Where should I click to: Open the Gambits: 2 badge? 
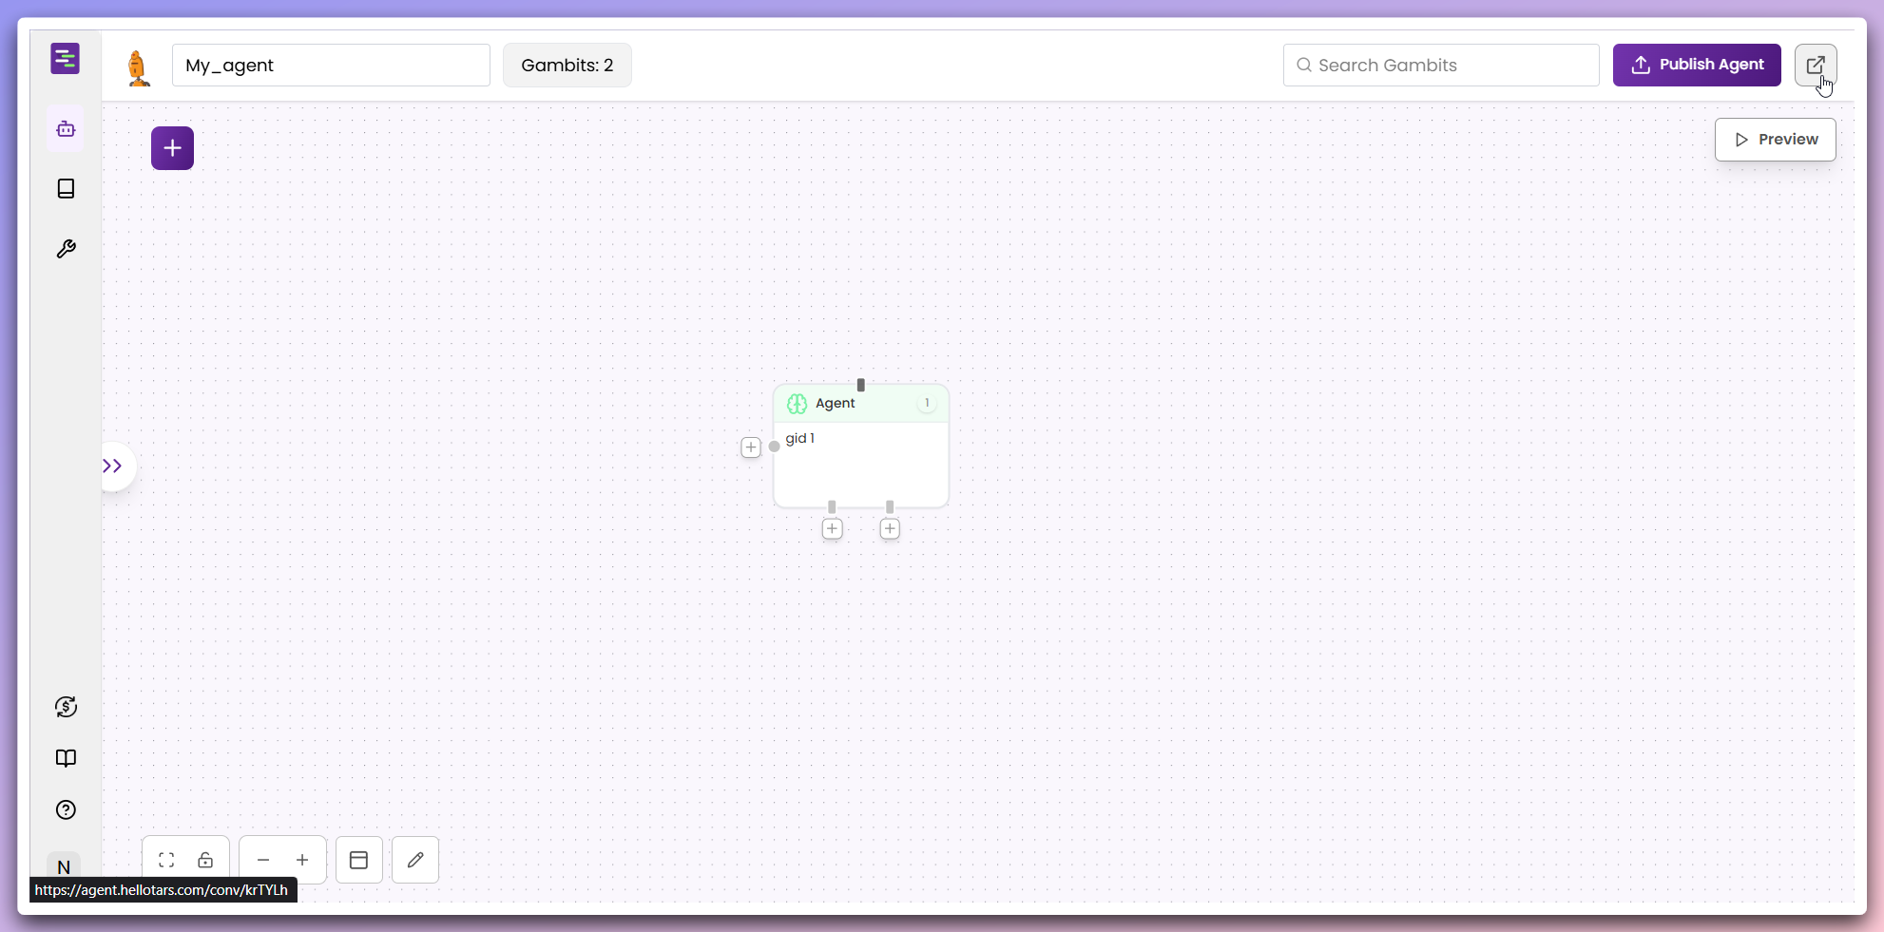[x=567, y=65]
